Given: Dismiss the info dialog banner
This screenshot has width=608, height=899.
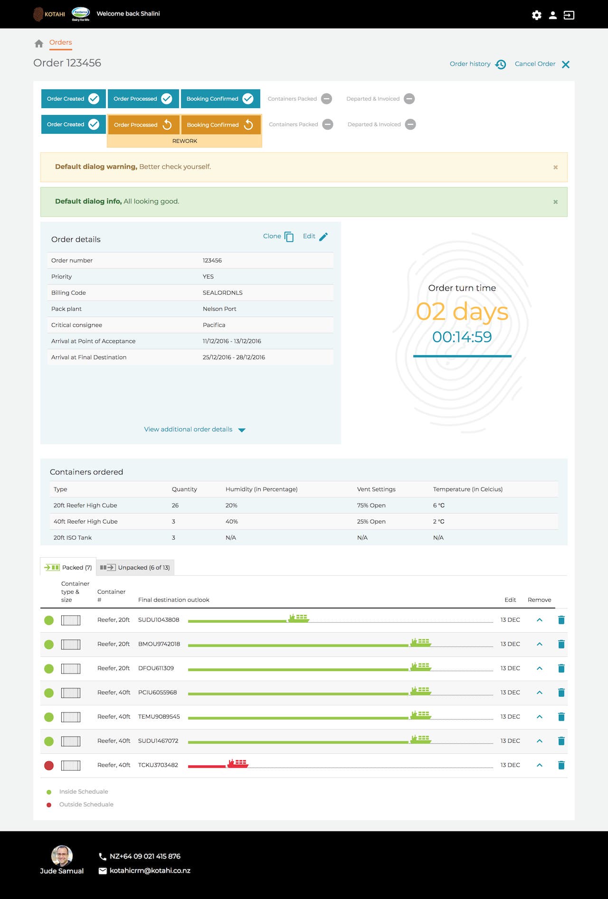Looking at the screenshot, I should point(555,202).
